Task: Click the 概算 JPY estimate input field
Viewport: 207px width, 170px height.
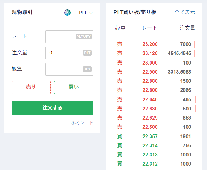Action: pyautogui.click(x=69, y=69)
